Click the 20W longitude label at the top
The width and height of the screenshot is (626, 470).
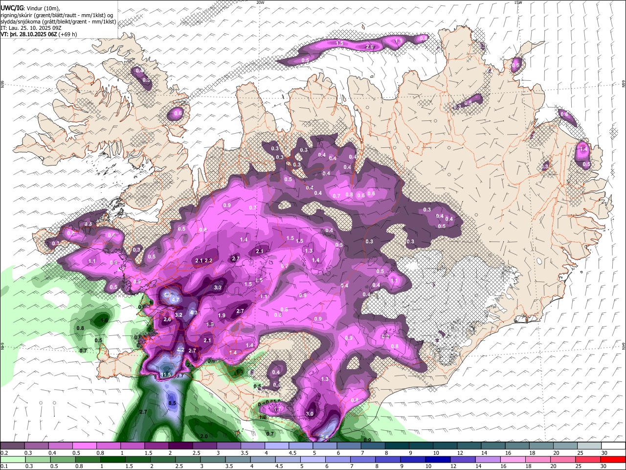point(260,2)
